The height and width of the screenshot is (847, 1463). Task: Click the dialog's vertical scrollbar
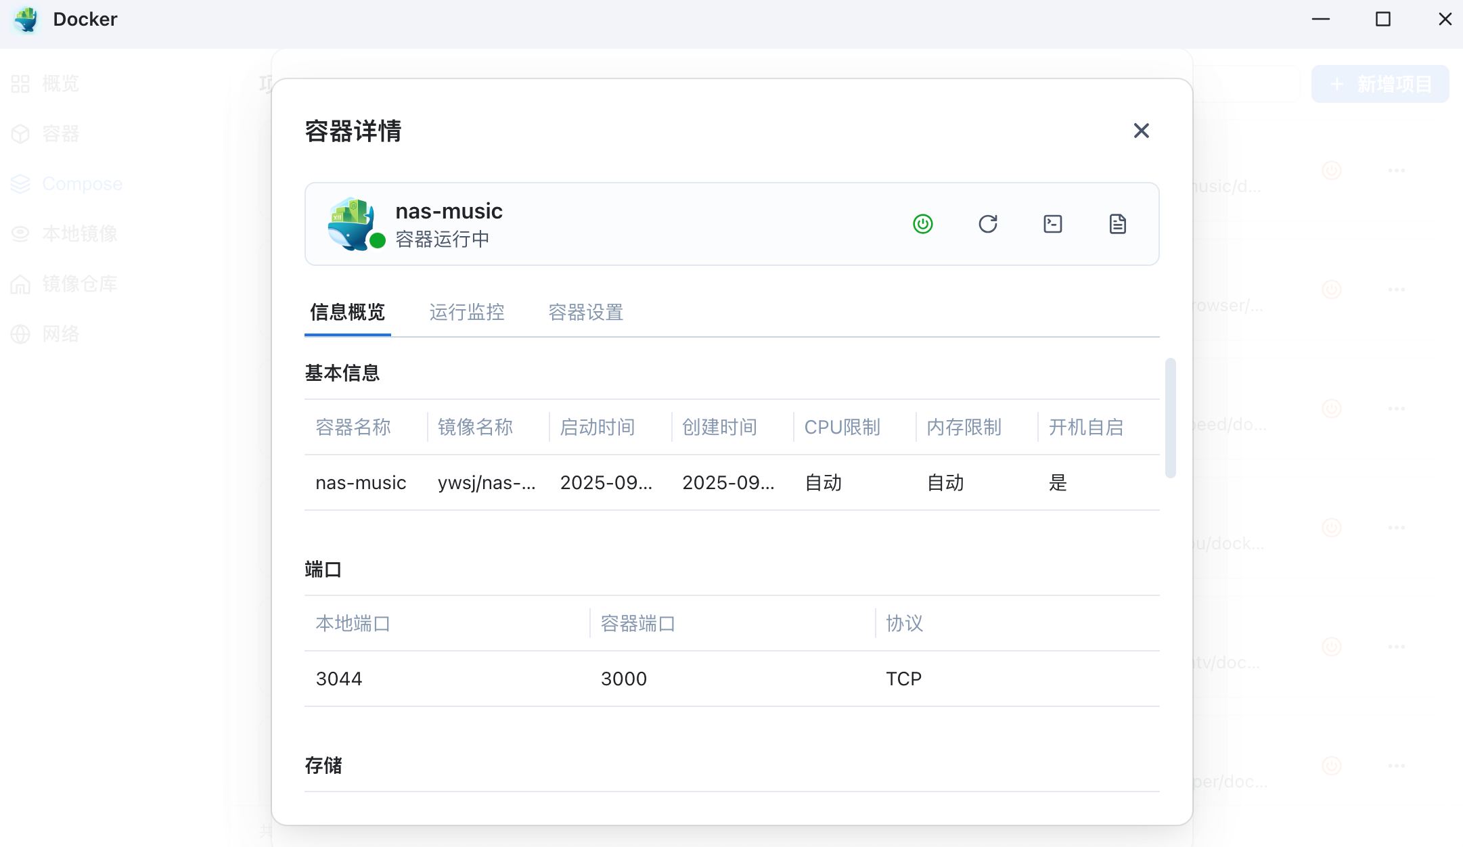1170,417
